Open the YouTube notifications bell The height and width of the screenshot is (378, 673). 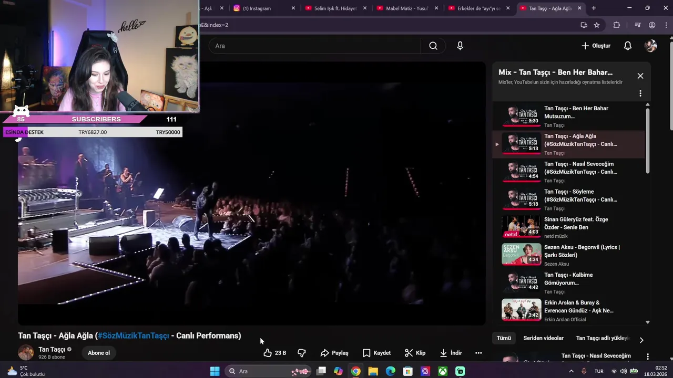(627, 46)
